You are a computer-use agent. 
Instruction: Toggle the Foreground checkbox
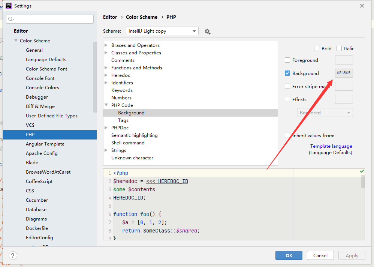[287, 60]
